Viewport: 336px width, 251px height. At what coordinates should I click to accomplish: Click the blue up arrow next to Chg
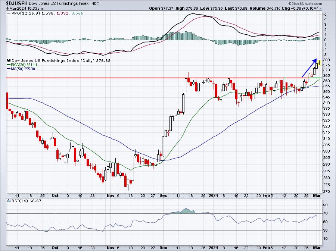(320, 9)
